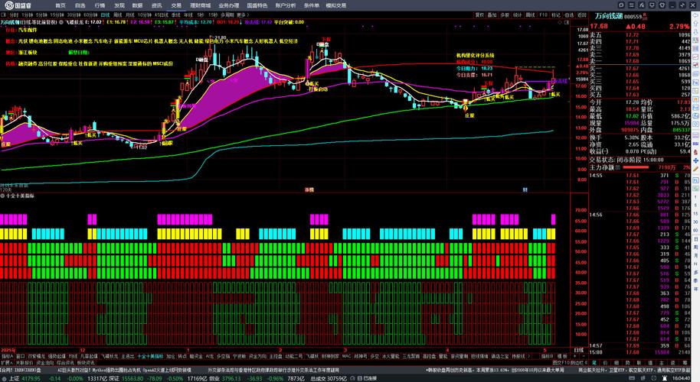Open the message chat icon in title bar
Viewport: 700px width, 382px height.
[x=621, y=5]
